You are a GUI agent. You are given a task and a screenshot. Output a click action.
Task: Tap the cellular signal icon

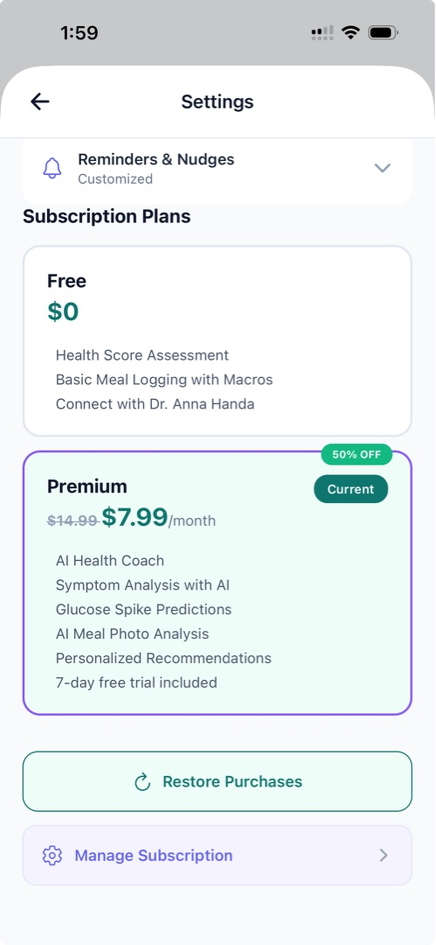pos(322,33)
